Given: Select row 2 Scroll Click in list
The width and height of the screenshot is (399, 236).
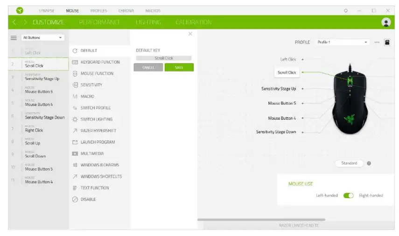Looking at the screenshot, I should 39,64.
